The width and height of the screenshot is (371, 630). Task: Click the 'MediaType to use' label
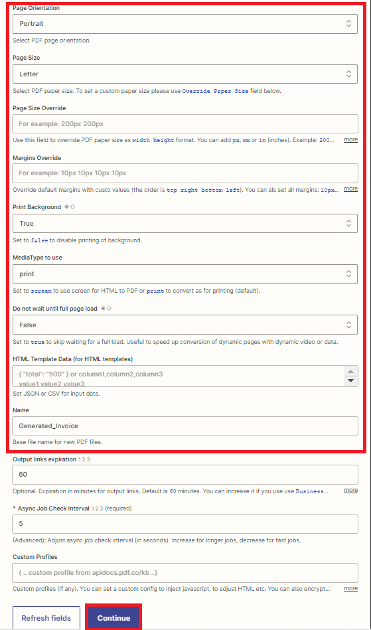[37, 258]
